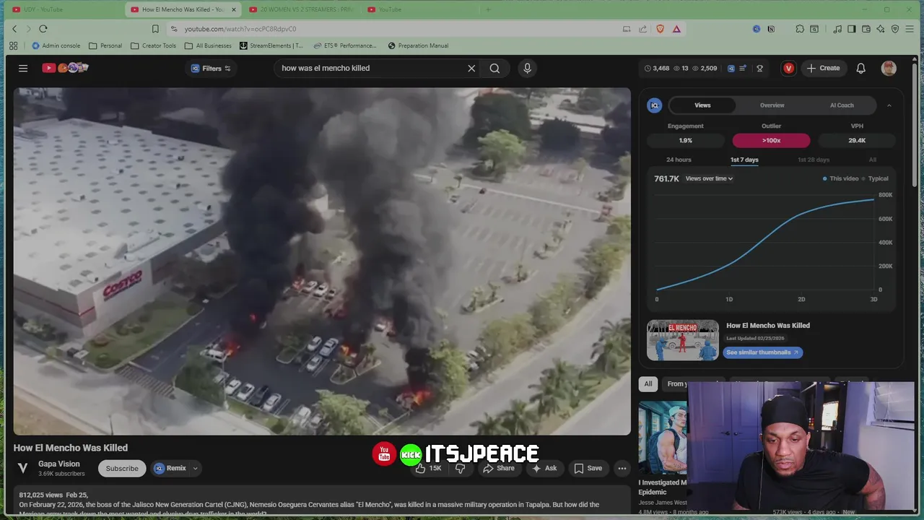Click the El Mencho thumbnail in vidIQ panel
The width and height of the screenshot is (924, 520).
pos(683,340)
